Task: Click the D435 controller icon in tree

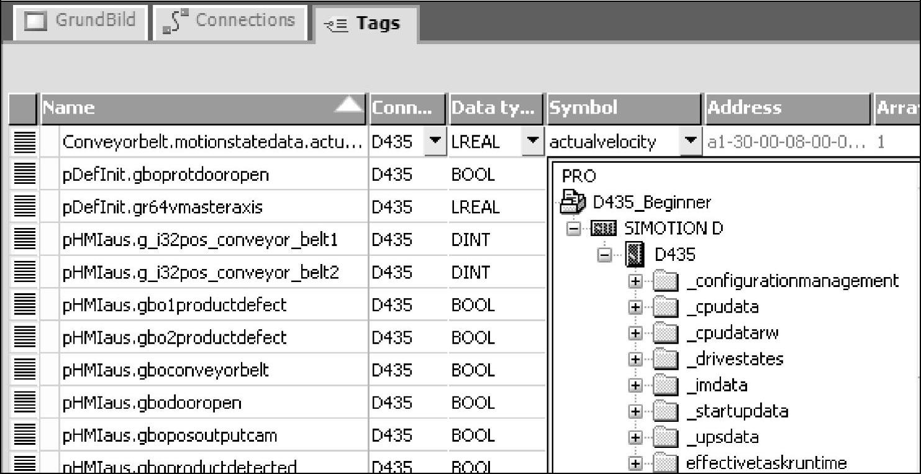Action: [634, 254]
